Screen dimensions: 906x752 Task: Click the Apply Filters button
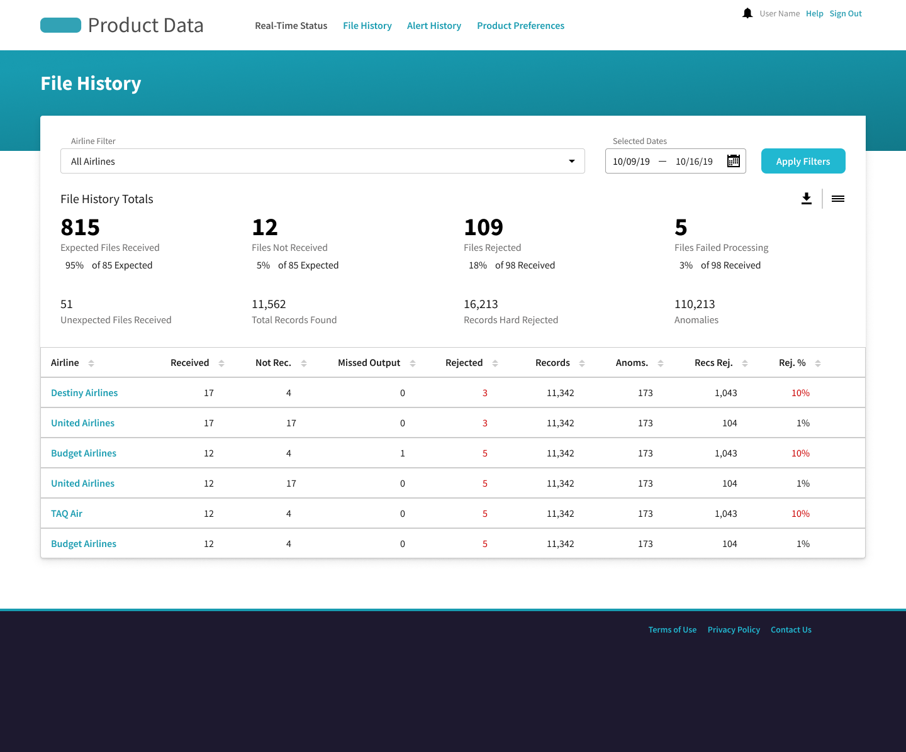[803, 161]
